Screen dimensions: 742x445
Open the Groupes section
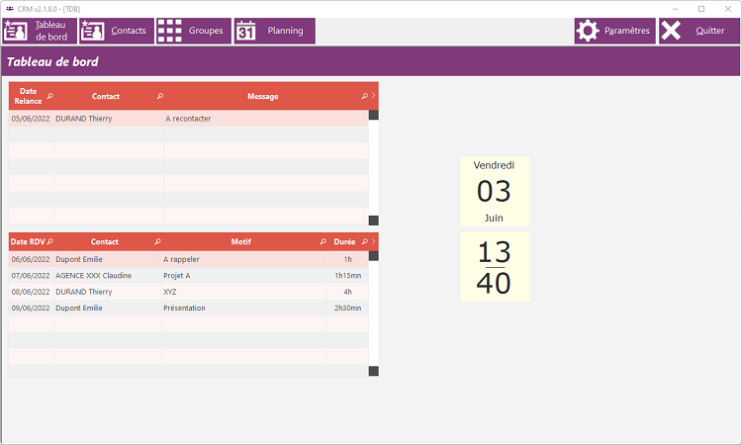click(x=194, y=31)
